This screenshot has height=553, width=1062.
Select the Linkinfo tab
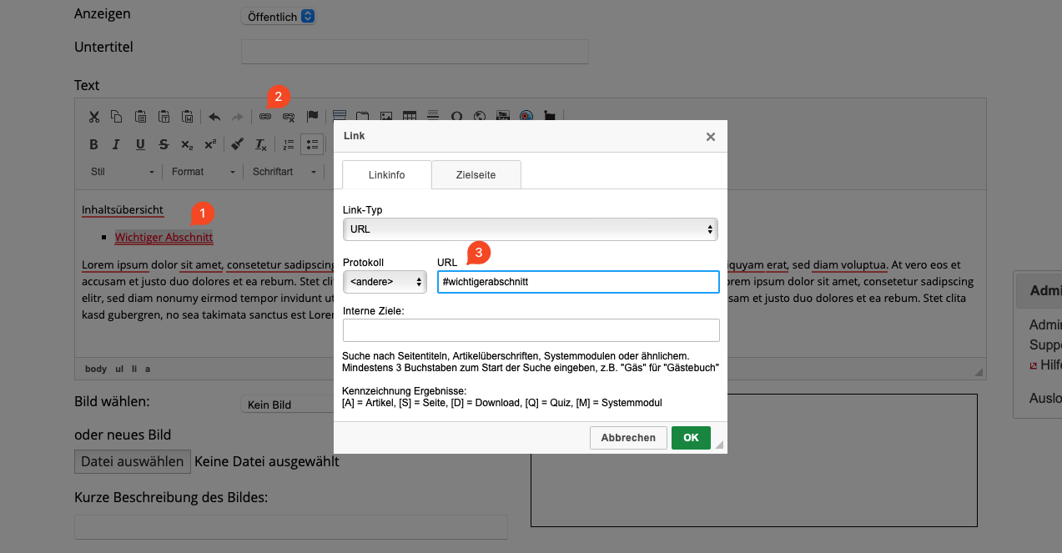tap(386, 175)
